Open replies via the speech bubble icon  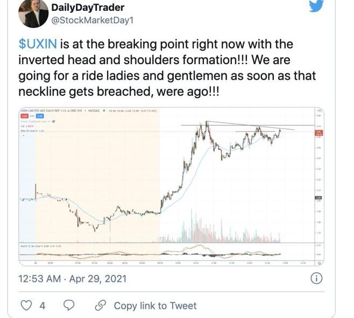click(69, 306)
